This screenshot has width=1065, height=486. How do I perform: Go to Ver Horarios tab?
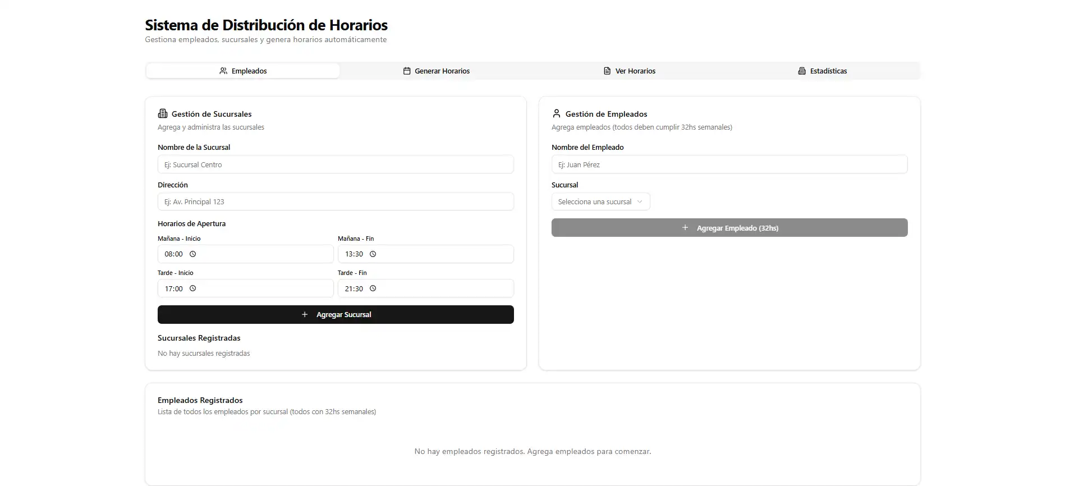tap(629, 71)
